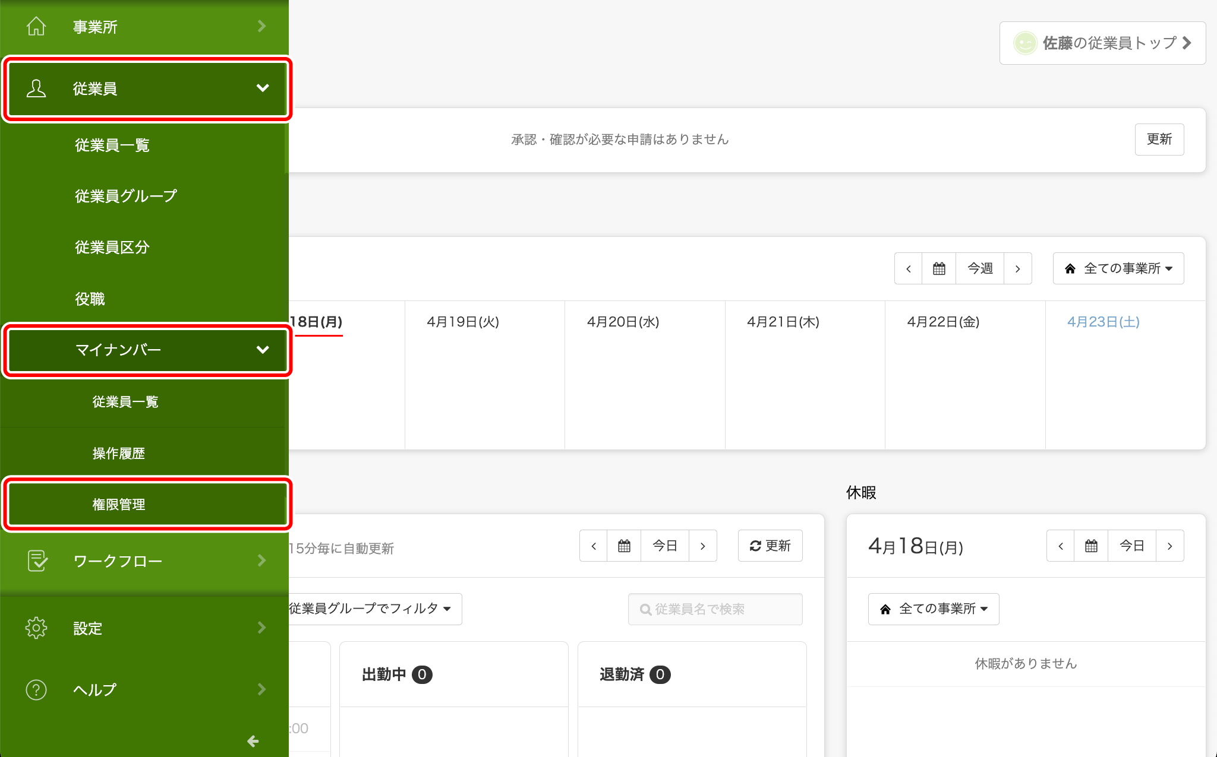Go to next day in attendance panel
Screen dimensions: 1217x757
click(703, 546)
